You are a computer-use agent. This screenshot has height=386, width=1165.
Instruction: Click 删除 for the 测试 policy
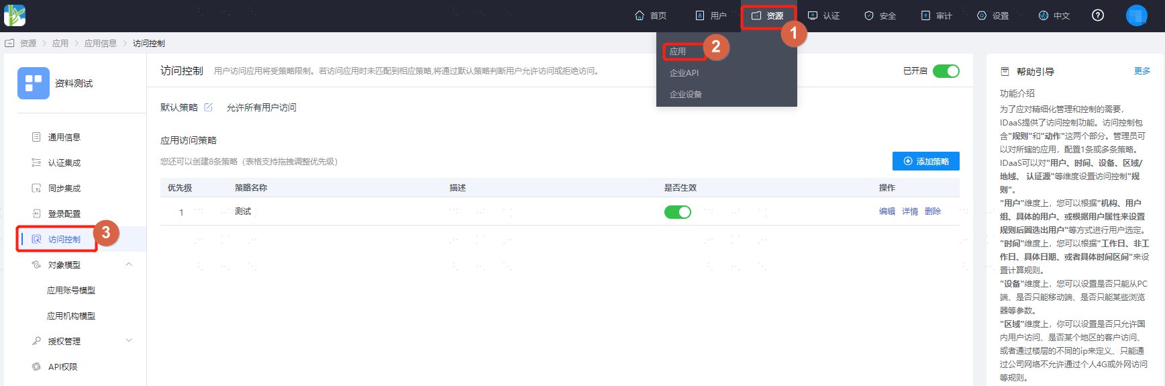coord(933,211)
